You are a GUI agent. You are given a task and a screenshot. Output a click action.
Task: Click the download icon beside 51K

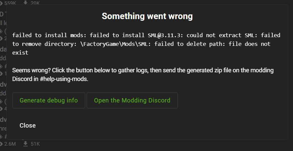[x=26, y=144]
